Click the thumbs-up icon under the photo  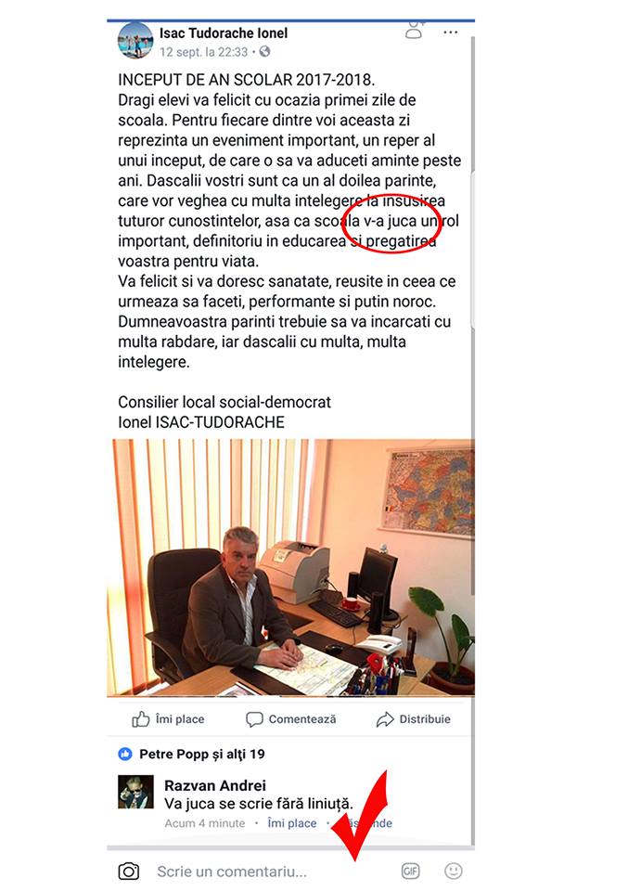(140, 718)
